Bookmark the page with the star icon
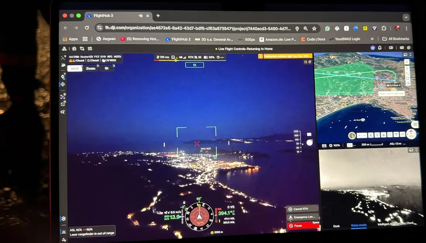This screenshot has height=243, width=426. 314,29
